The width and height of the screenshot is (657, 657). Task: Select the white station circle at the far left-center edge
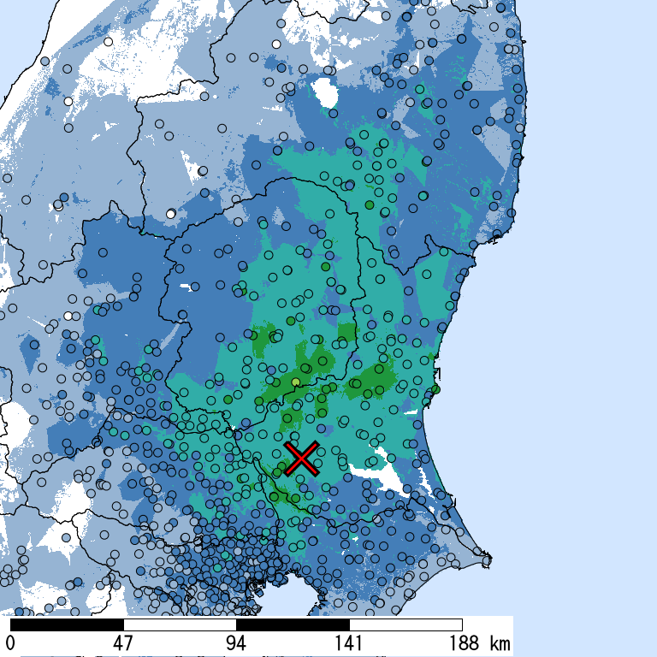pyautogui.click(x=67, y=317)
